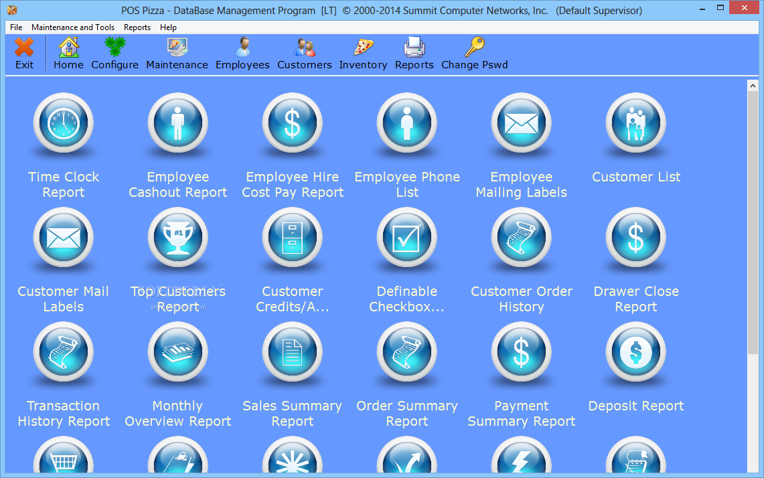Open Sales Summary Report document icon
The width and height of the screenshot is (764, 478).
293,352
